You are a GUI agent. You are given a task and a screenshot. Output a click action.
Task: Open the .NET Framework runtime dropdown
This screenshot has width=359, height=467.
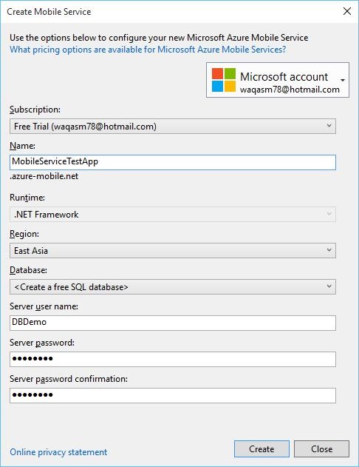coord(173,214)
